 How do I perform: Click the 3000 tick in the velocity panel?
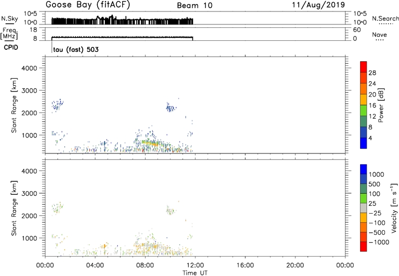[x=29, y=193]
